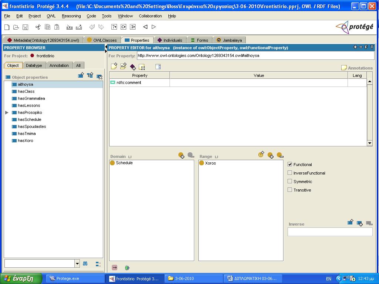Open the Collaboration menu
Image resolution: width=379 pixels, height=284 pixels.
[150, 16]
